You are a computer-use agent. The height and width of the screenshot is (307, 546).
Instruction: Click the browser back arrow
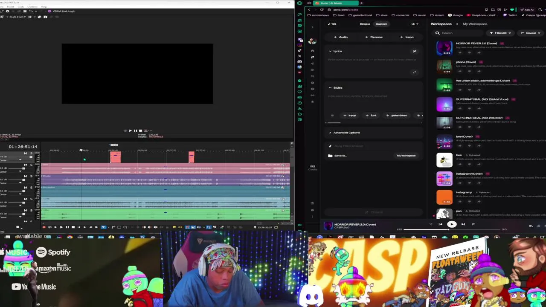coord(309,9)
